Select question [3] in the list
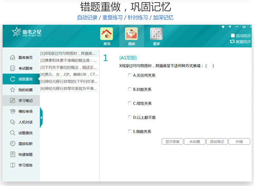The width and height of the screenshot is (254, 186). pos(69,67)
